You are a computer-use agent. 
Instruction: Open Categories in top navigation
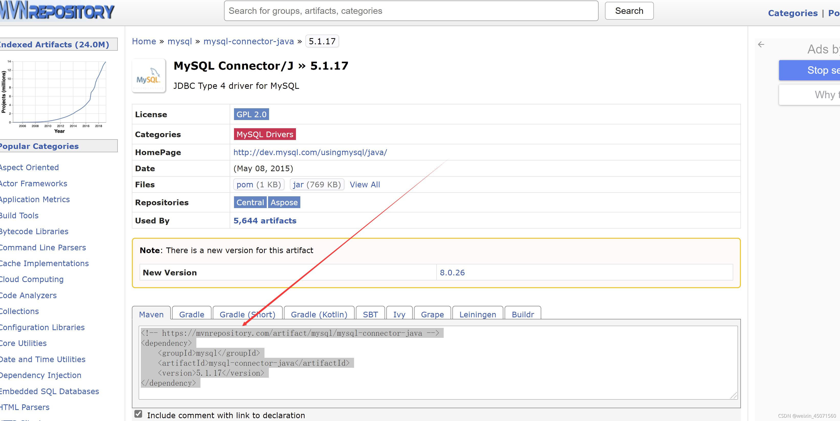[x=793, y=13]
